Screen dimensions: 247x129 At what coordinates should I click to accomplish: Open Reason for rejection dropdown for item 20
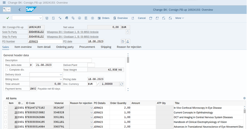pyautogui.click(x=91, y=112)
